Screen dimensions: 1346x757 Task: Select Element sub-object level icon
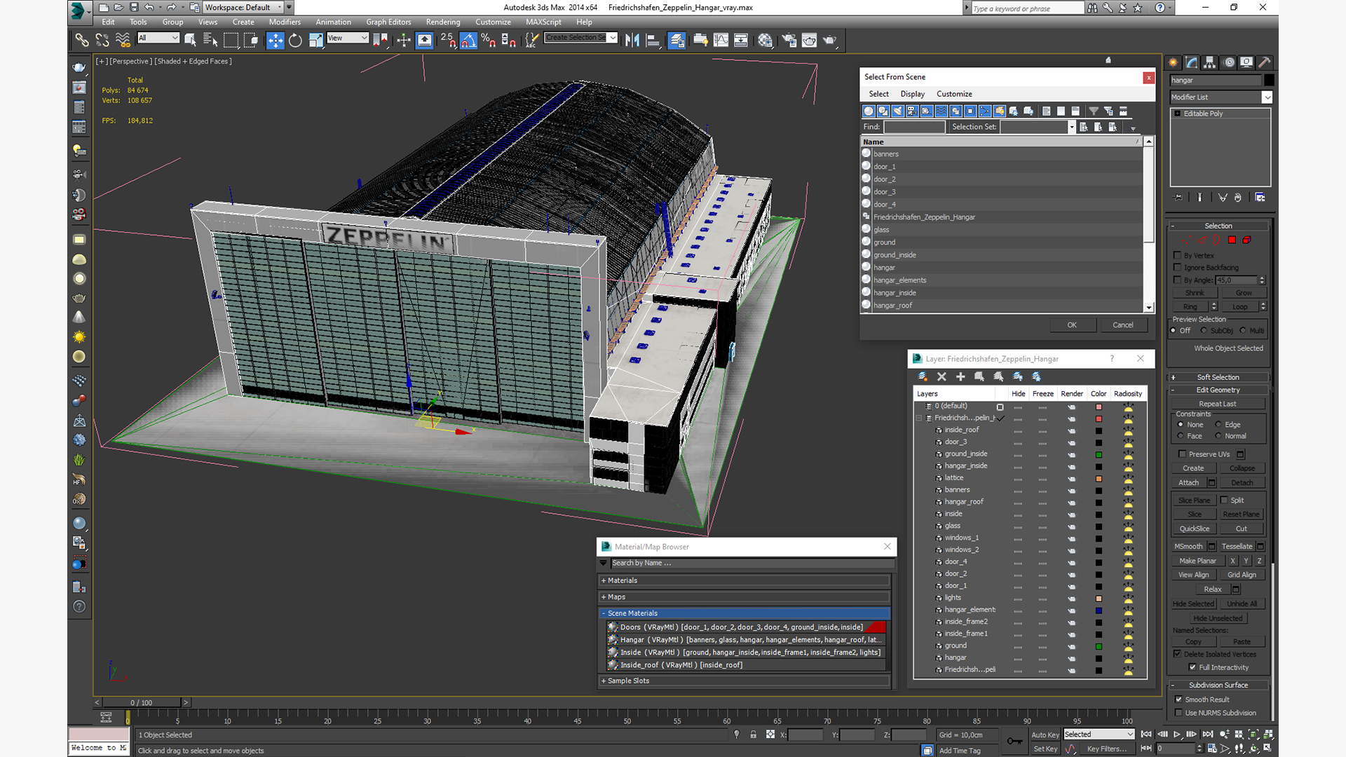[x=1246, y=240]
